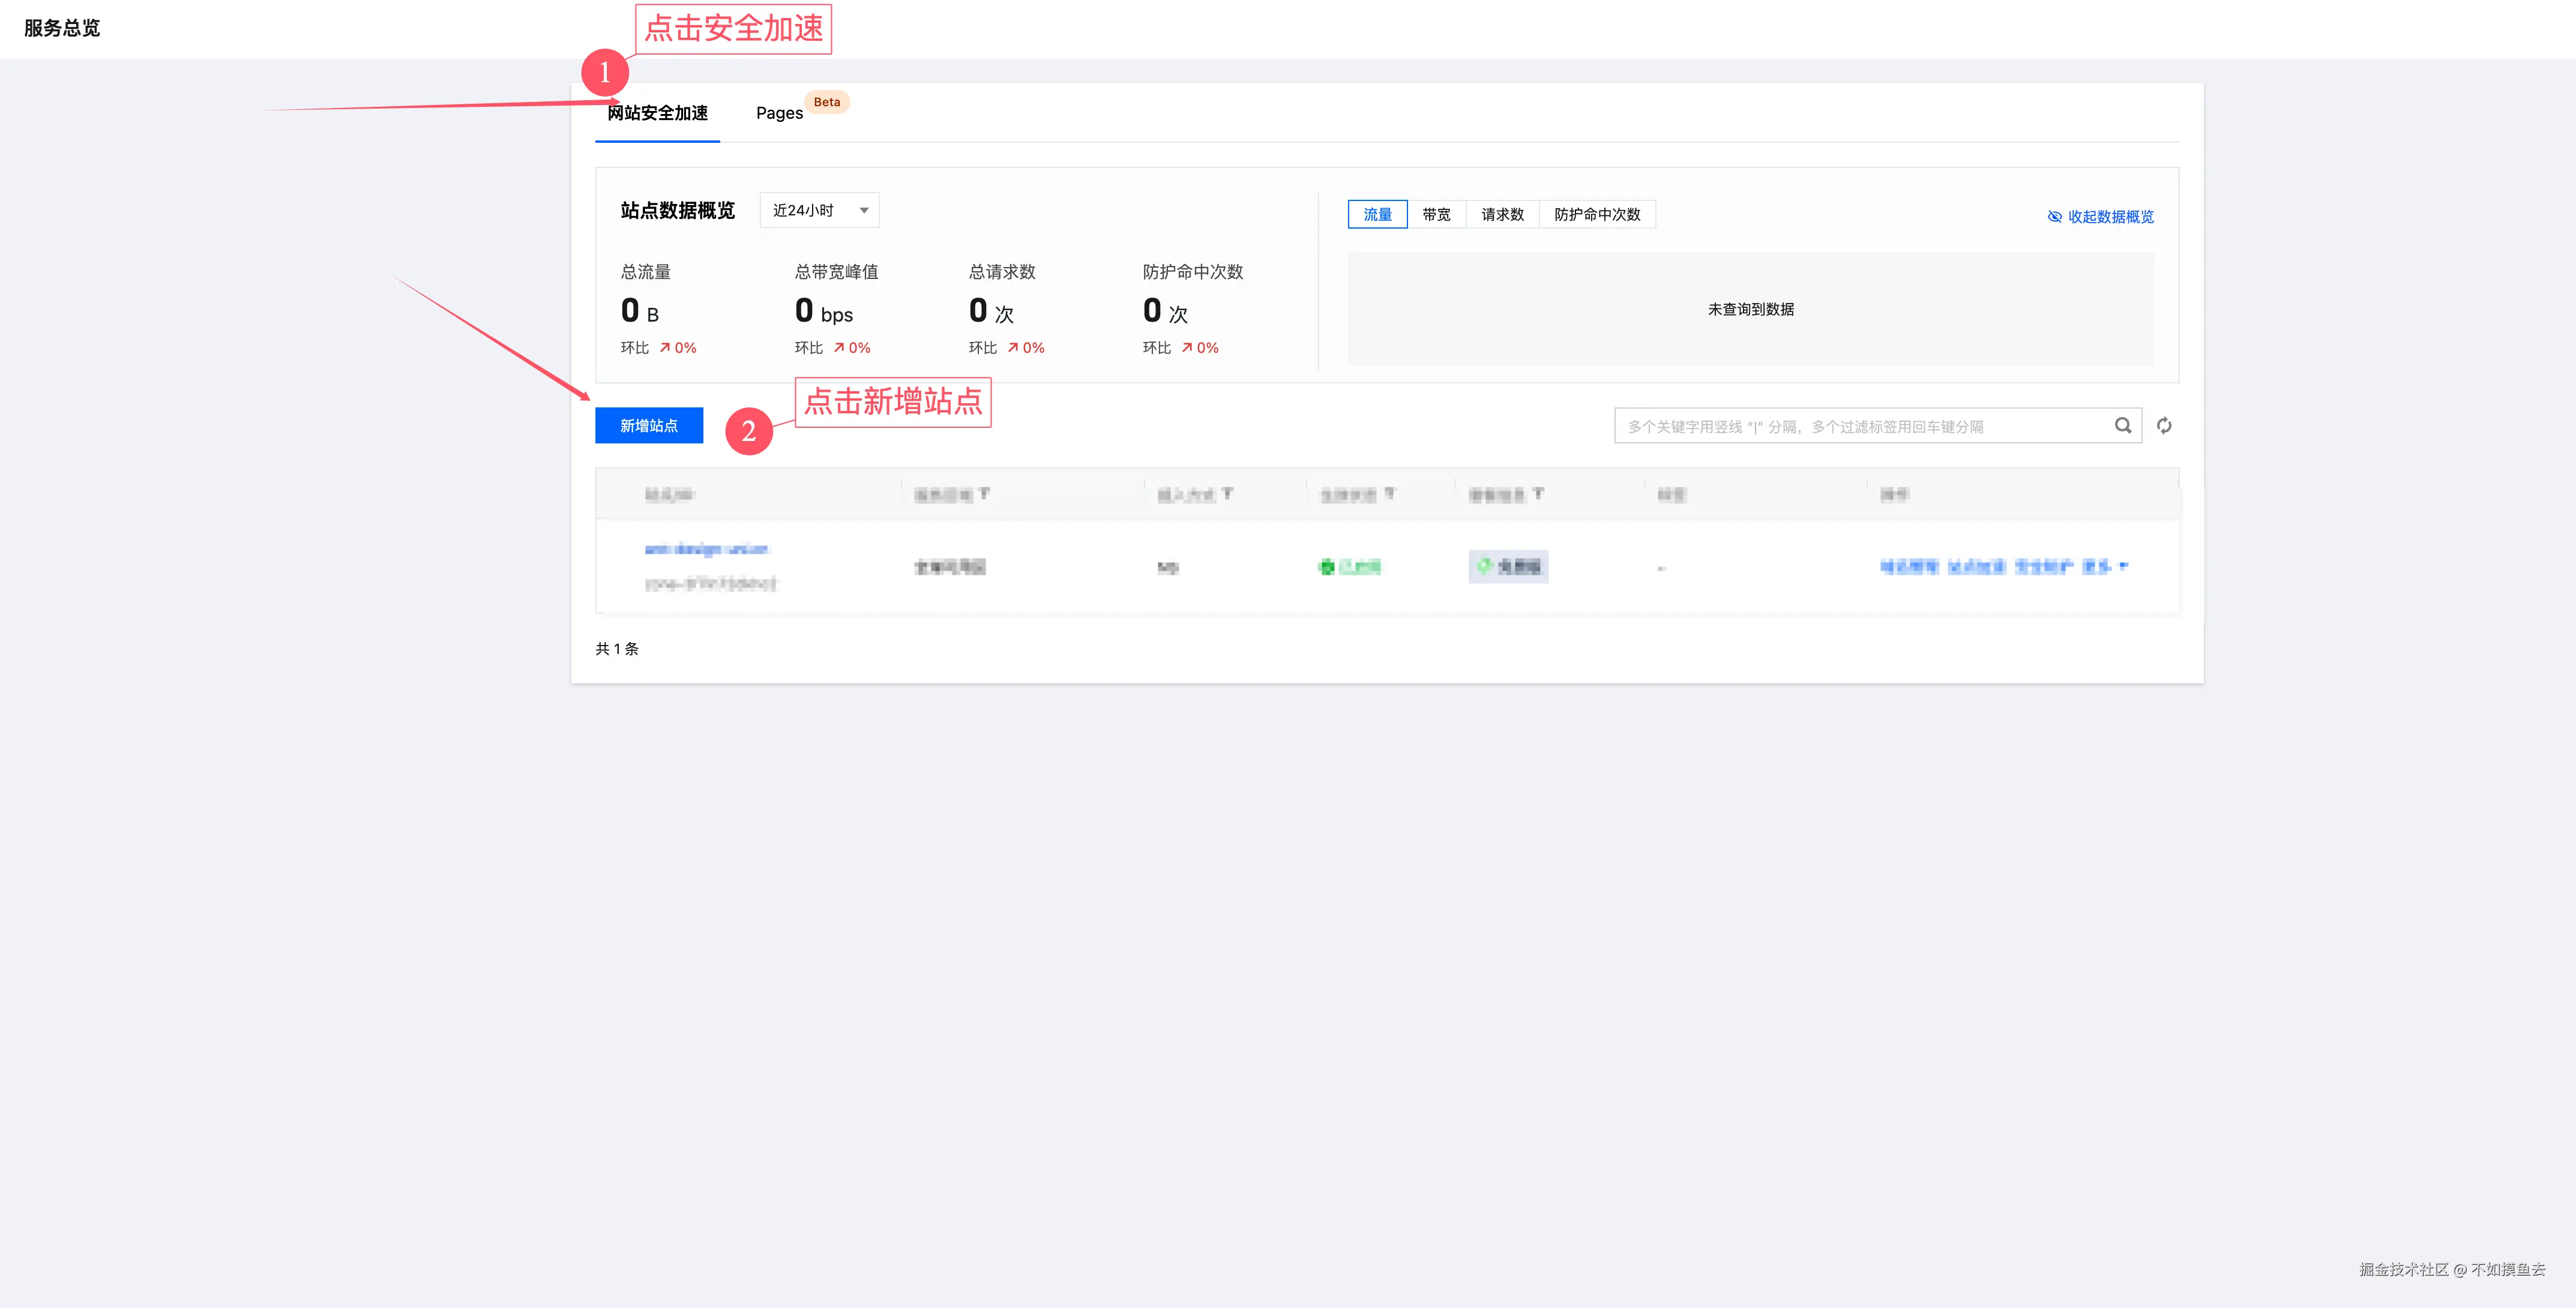Click filter icon in second table column header
Viewport: 2576px width, 1308px height.
point(985,494)
